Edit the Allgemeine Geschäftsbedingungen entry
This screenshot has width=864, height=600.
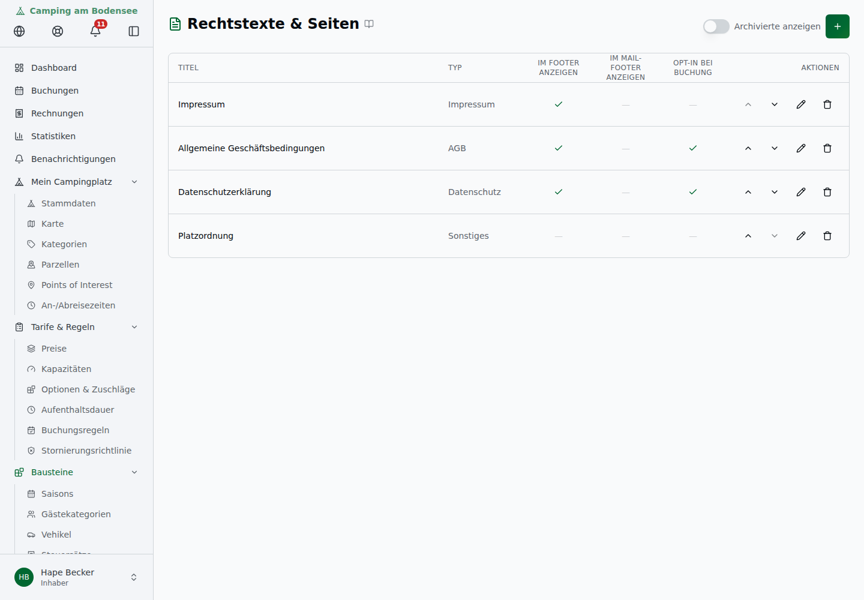[801, 148]
